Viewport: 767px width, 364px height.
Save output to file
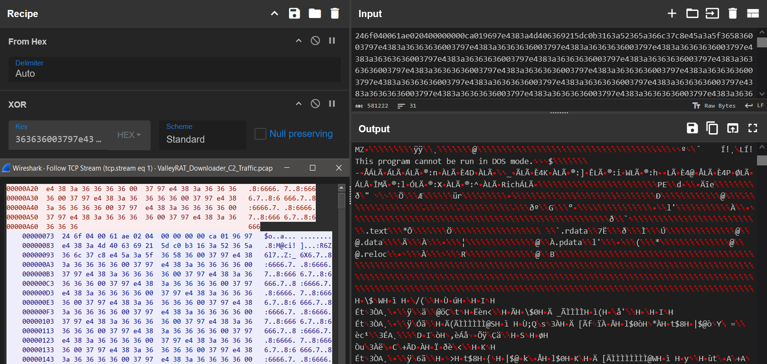[692, 128]
